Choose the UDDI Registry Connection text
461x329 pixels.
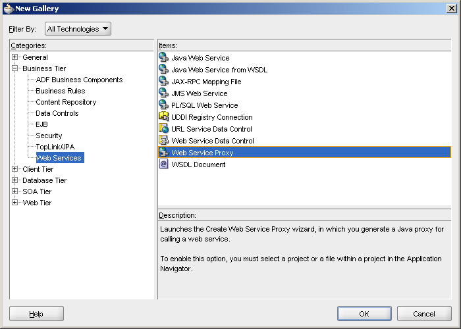coord(211,117)
